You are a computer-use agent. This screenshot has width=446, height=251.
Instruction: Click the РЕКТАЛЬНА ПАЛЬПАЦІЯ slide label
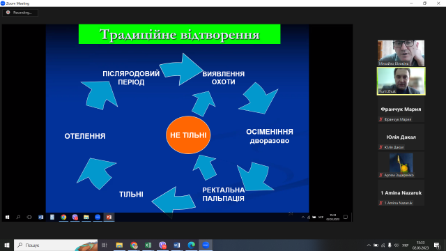[223, 194]
